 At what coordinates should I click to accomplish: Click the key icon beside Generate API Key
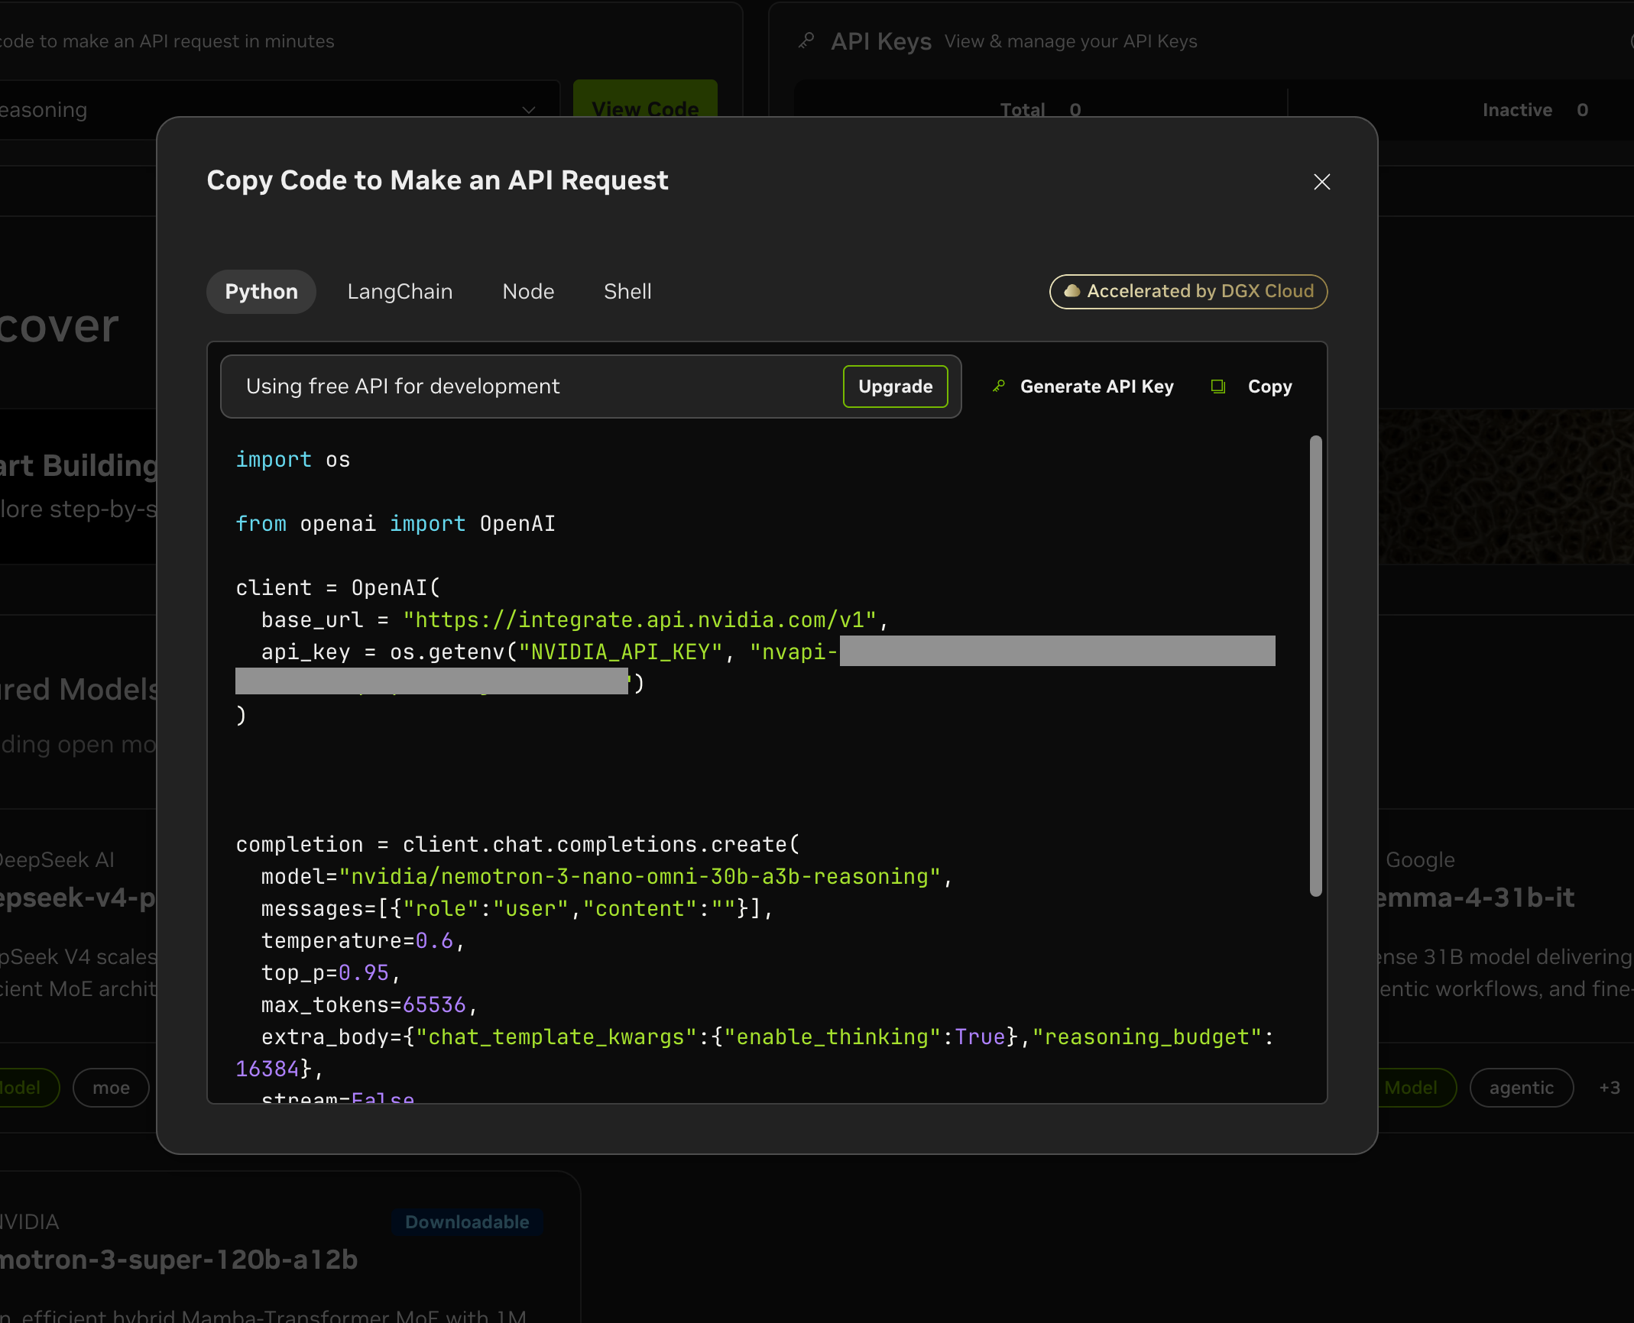coord(998,387)
